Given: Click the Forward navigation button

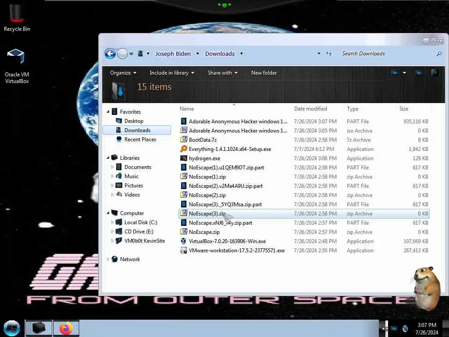Looking at the screenshot, I should [123, 54].
